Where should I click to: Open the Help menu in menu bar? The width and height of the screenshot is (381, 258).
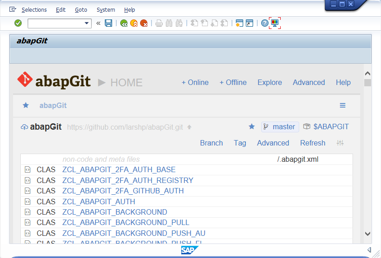click(130, 10)
